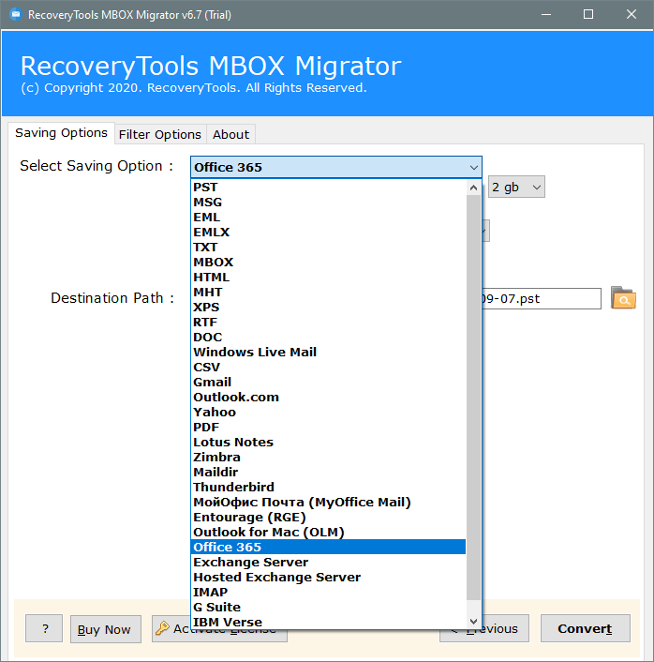
Task: Pick Outlook for Mac (OLM)
Action: pyautogui.click(x=328, y=532)
